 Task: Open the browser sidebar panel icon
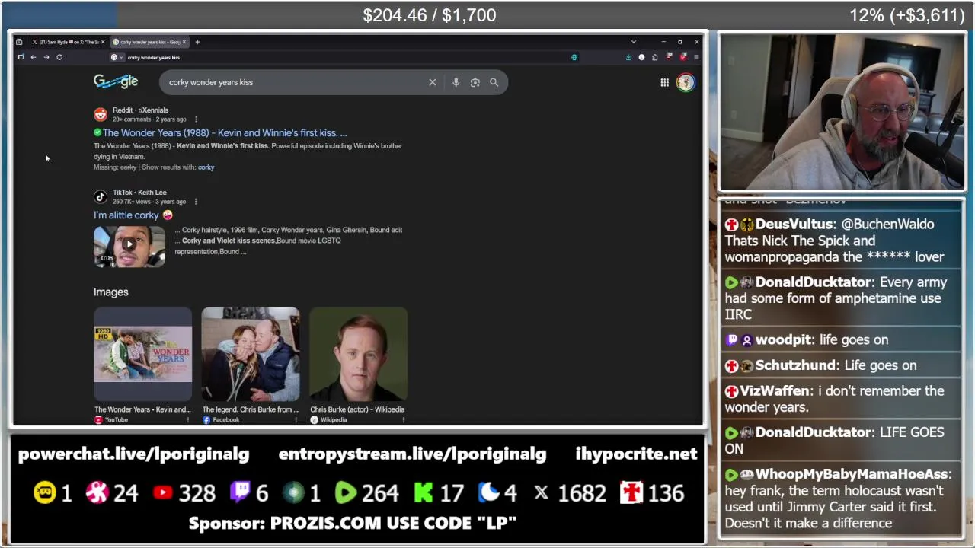click(x=21, y=57)
